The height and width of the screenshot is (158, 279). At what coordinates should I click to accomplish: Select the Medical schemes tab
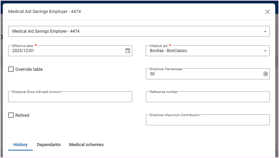tap(86, 145)
